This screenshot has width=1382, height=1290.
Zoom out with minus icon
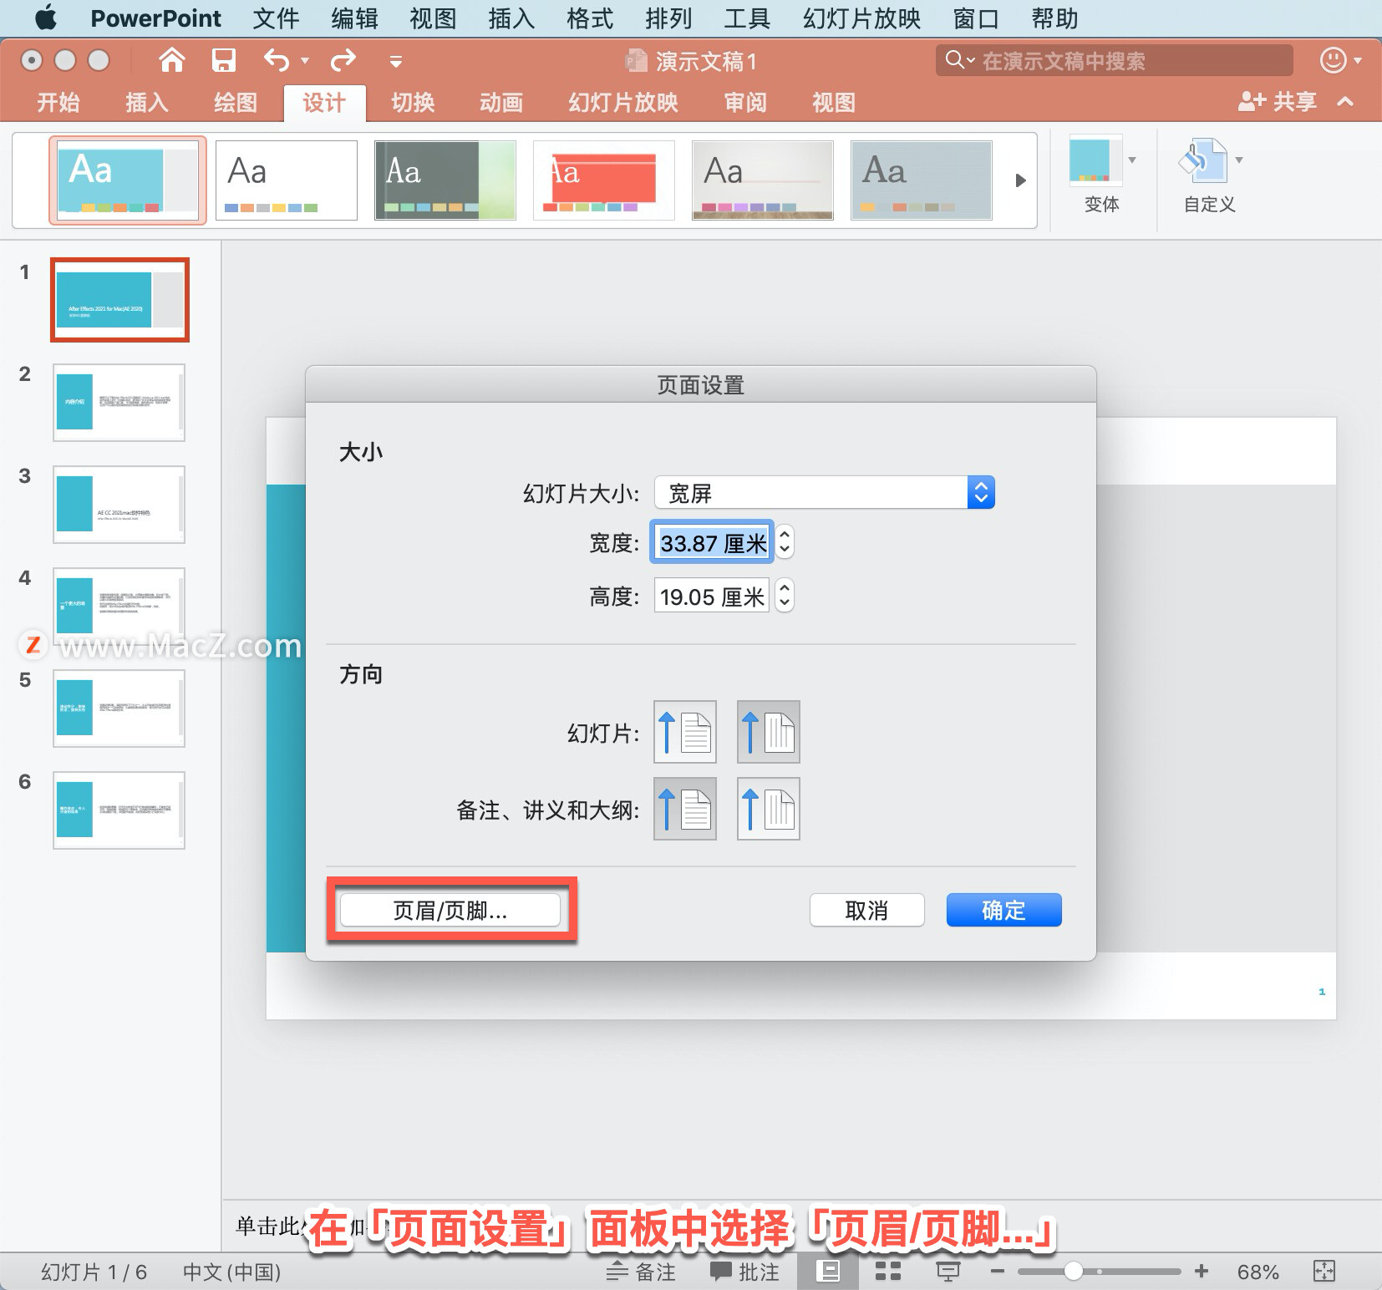(x=997, y=1272)
